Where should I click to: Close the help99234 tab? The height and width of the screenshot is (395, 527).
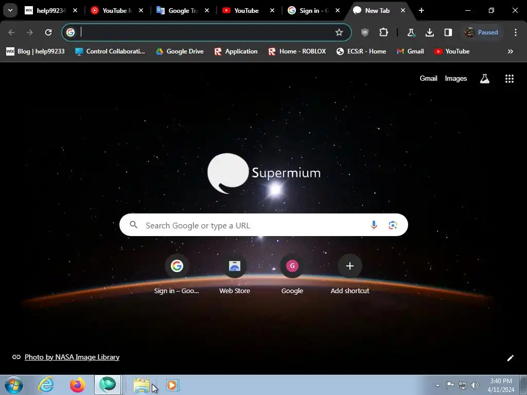pos(75,10)
